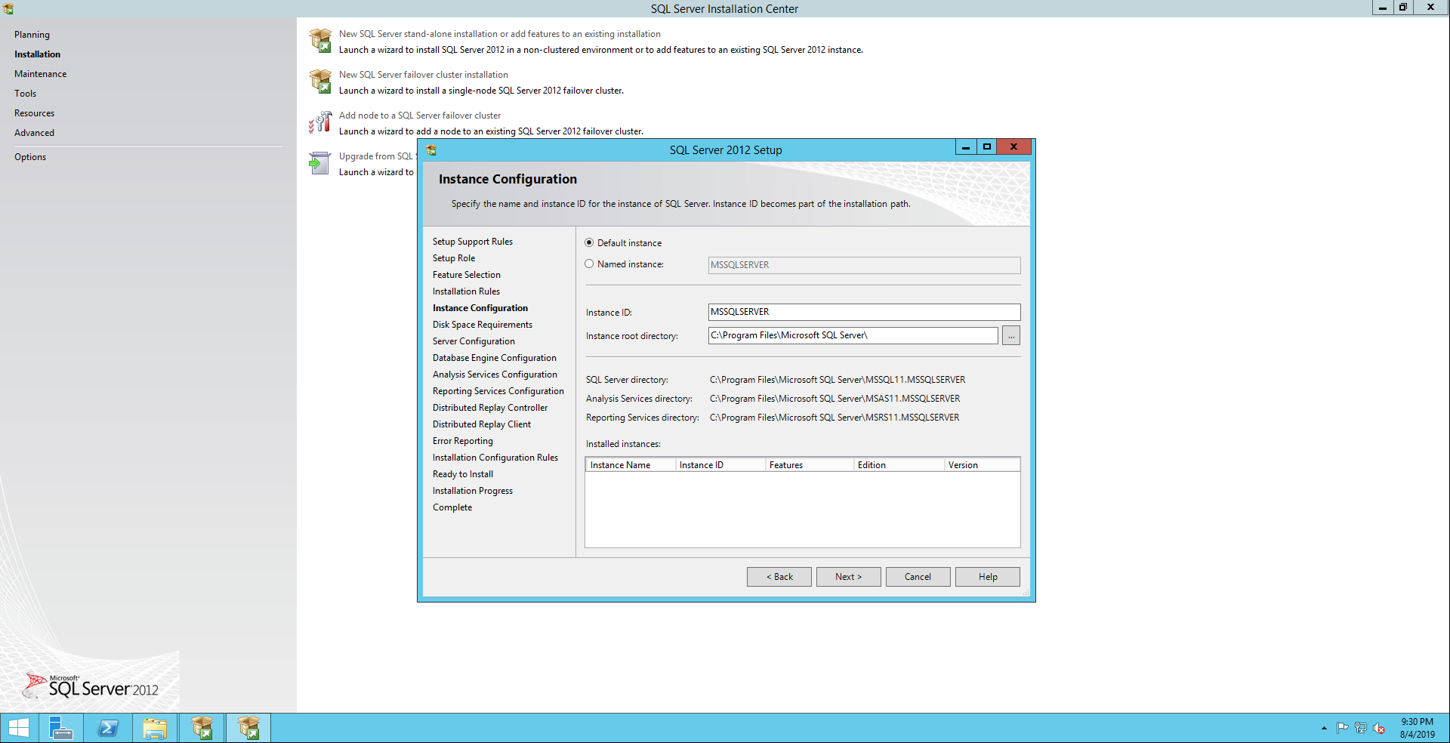Open the Windows Start button
1450x743 pixels.
[18, 728]
